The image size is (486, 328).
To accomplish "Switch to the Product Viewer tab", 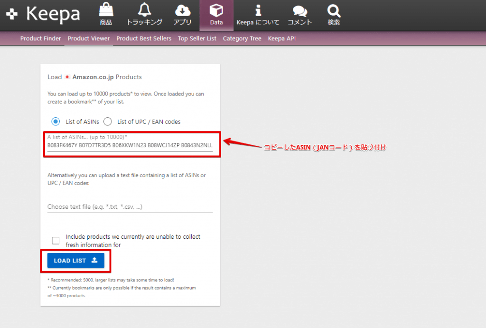I will click(x=89, y=38).
